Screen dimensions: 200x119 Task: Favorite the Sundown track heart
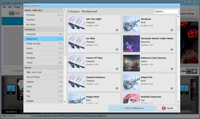(x=172, y=30)
